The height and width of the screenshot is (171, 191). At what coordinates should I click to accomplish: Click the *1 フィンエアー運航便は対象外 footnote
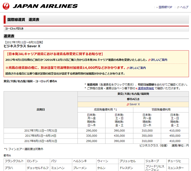click(24, 149)
